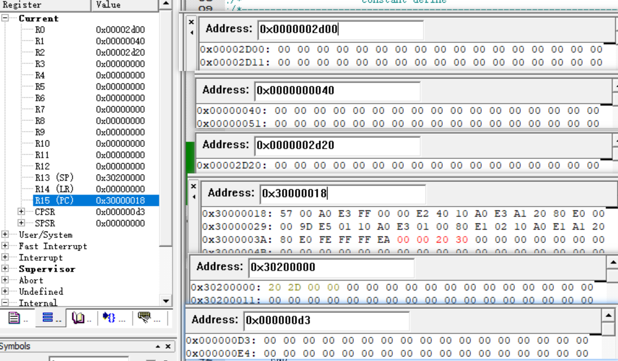
Task: Click R1 value 0x00000040
Action: (x=120, y=41)
